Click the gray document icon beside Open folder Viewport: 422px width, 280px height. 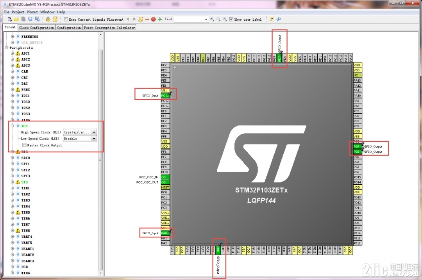coord(23,19)
